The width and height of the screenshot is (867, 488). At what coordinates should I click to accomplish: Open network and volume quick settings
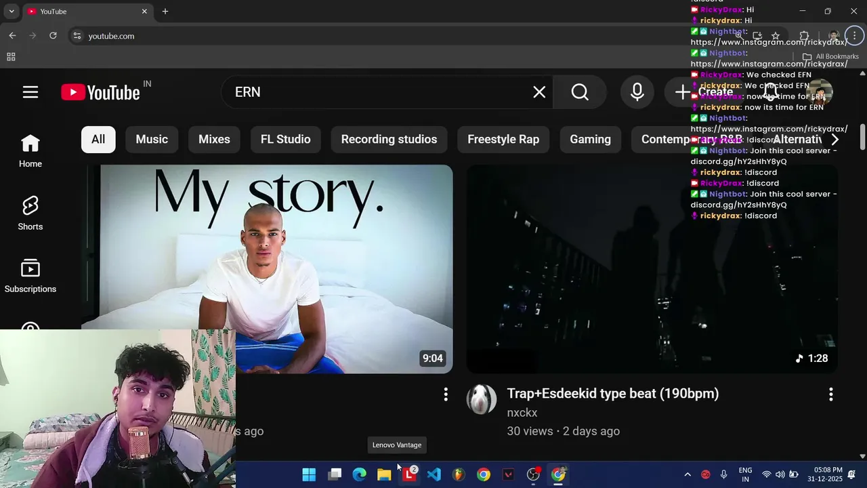pos(780,474)
